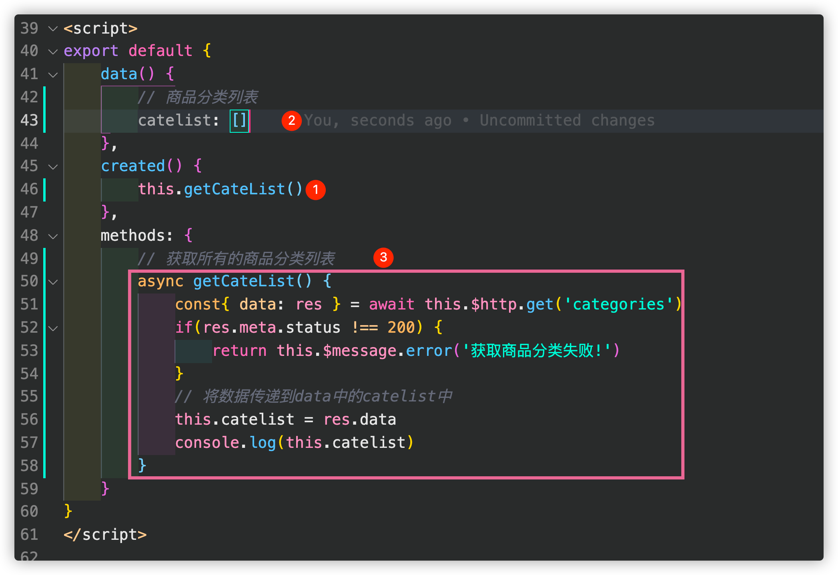Collapse the if statement fold at line 52
Image resolution: width=838 pixels, height=575 pixels.
tap(53, 328)
